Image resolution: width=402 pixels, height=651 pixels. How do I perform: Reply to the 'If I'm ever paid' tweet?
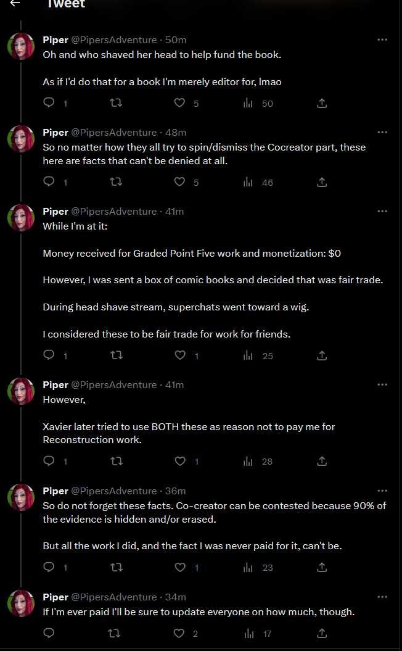pos(49,633)
